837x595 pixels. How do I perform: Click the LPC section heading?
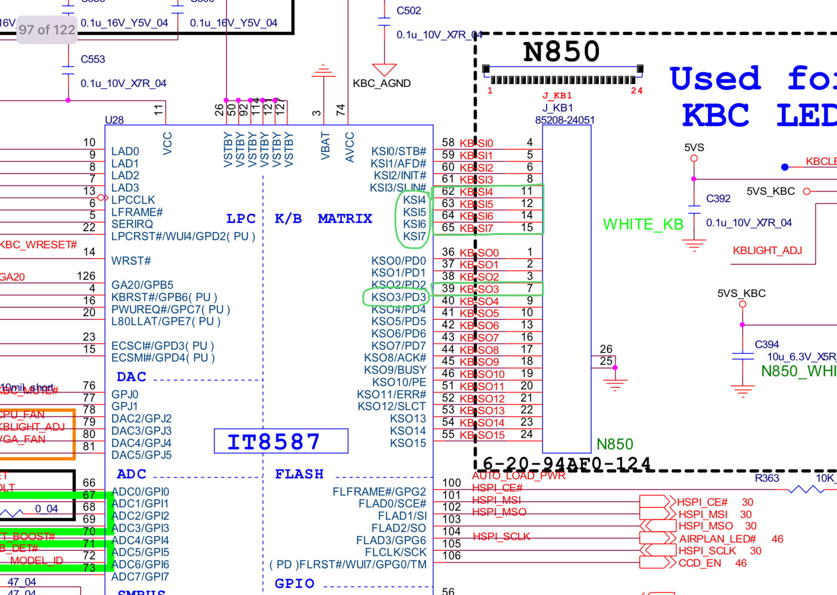(x=241, y=219)
